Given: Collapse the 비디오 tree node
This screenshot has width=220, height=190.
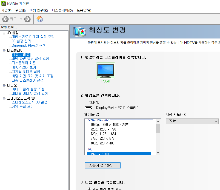Looking at the screenshot, I should click(x=4, y=85).
